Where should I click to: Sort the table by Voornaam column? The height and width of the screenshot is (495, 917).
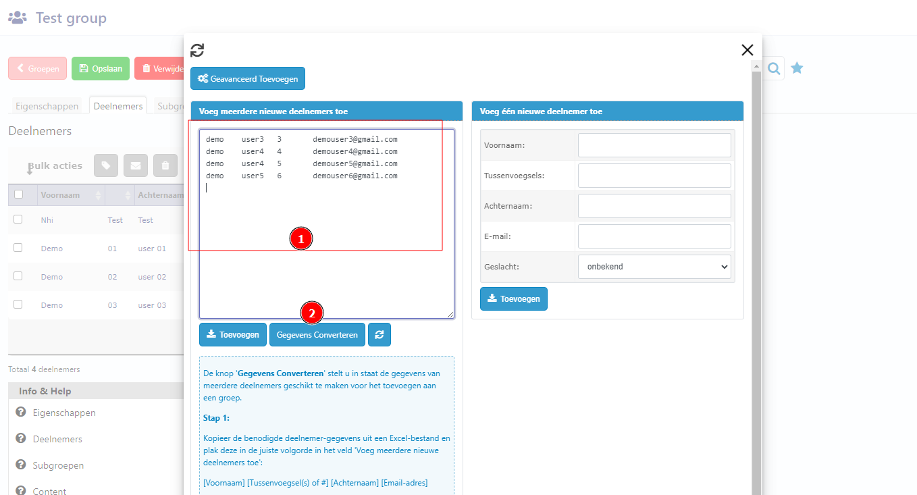[x=99, y=195]
